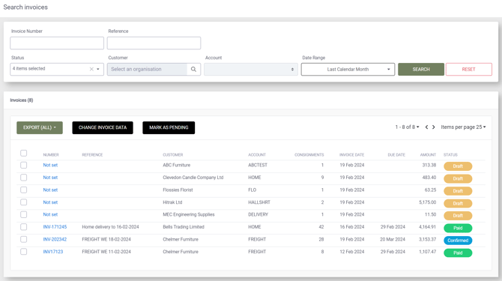Open the Not set link for ABC Furniture

50,165
